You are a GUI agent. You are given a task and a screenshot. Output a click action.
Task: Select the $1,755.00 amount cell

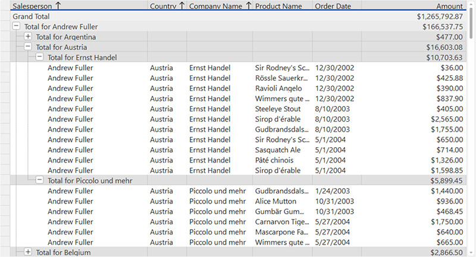[x=414, y=129]
